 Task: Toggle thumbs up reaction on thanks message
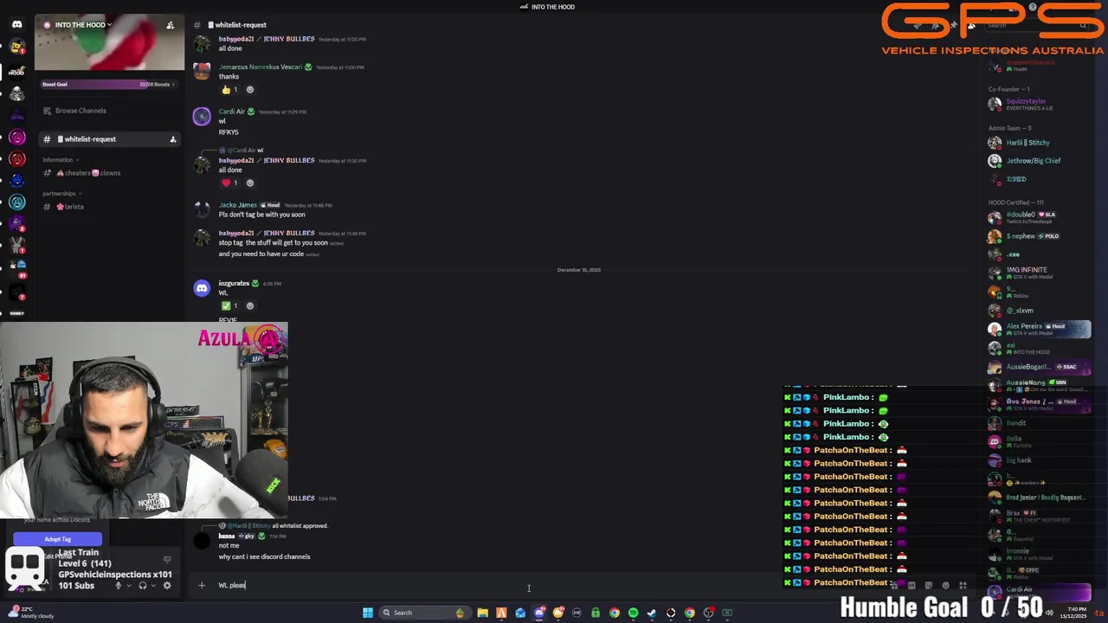pos(230,90)
